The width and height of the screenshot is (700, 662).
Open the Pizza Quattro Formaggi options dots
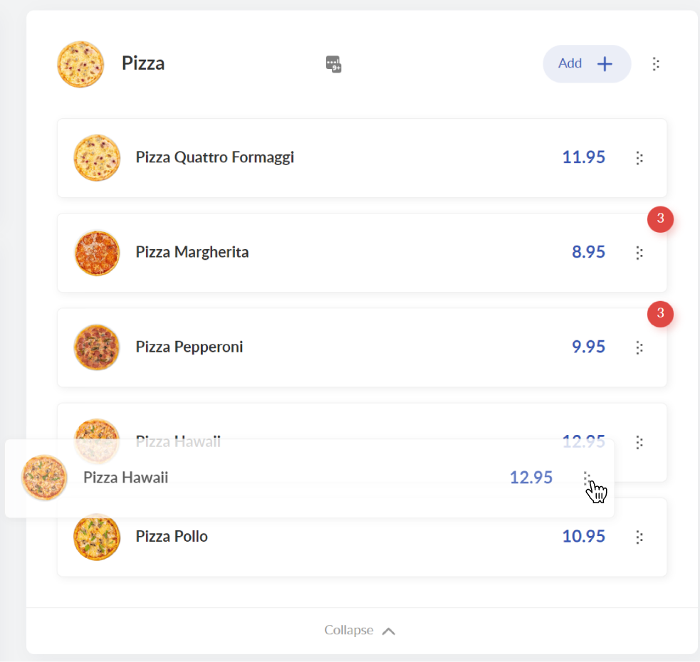pos(639,158)
